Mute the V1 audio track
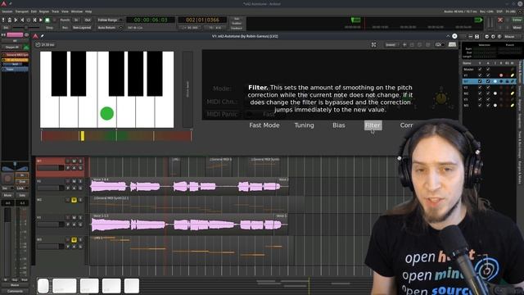The height and width of the screenshot is (295, 524). [74, 181]
